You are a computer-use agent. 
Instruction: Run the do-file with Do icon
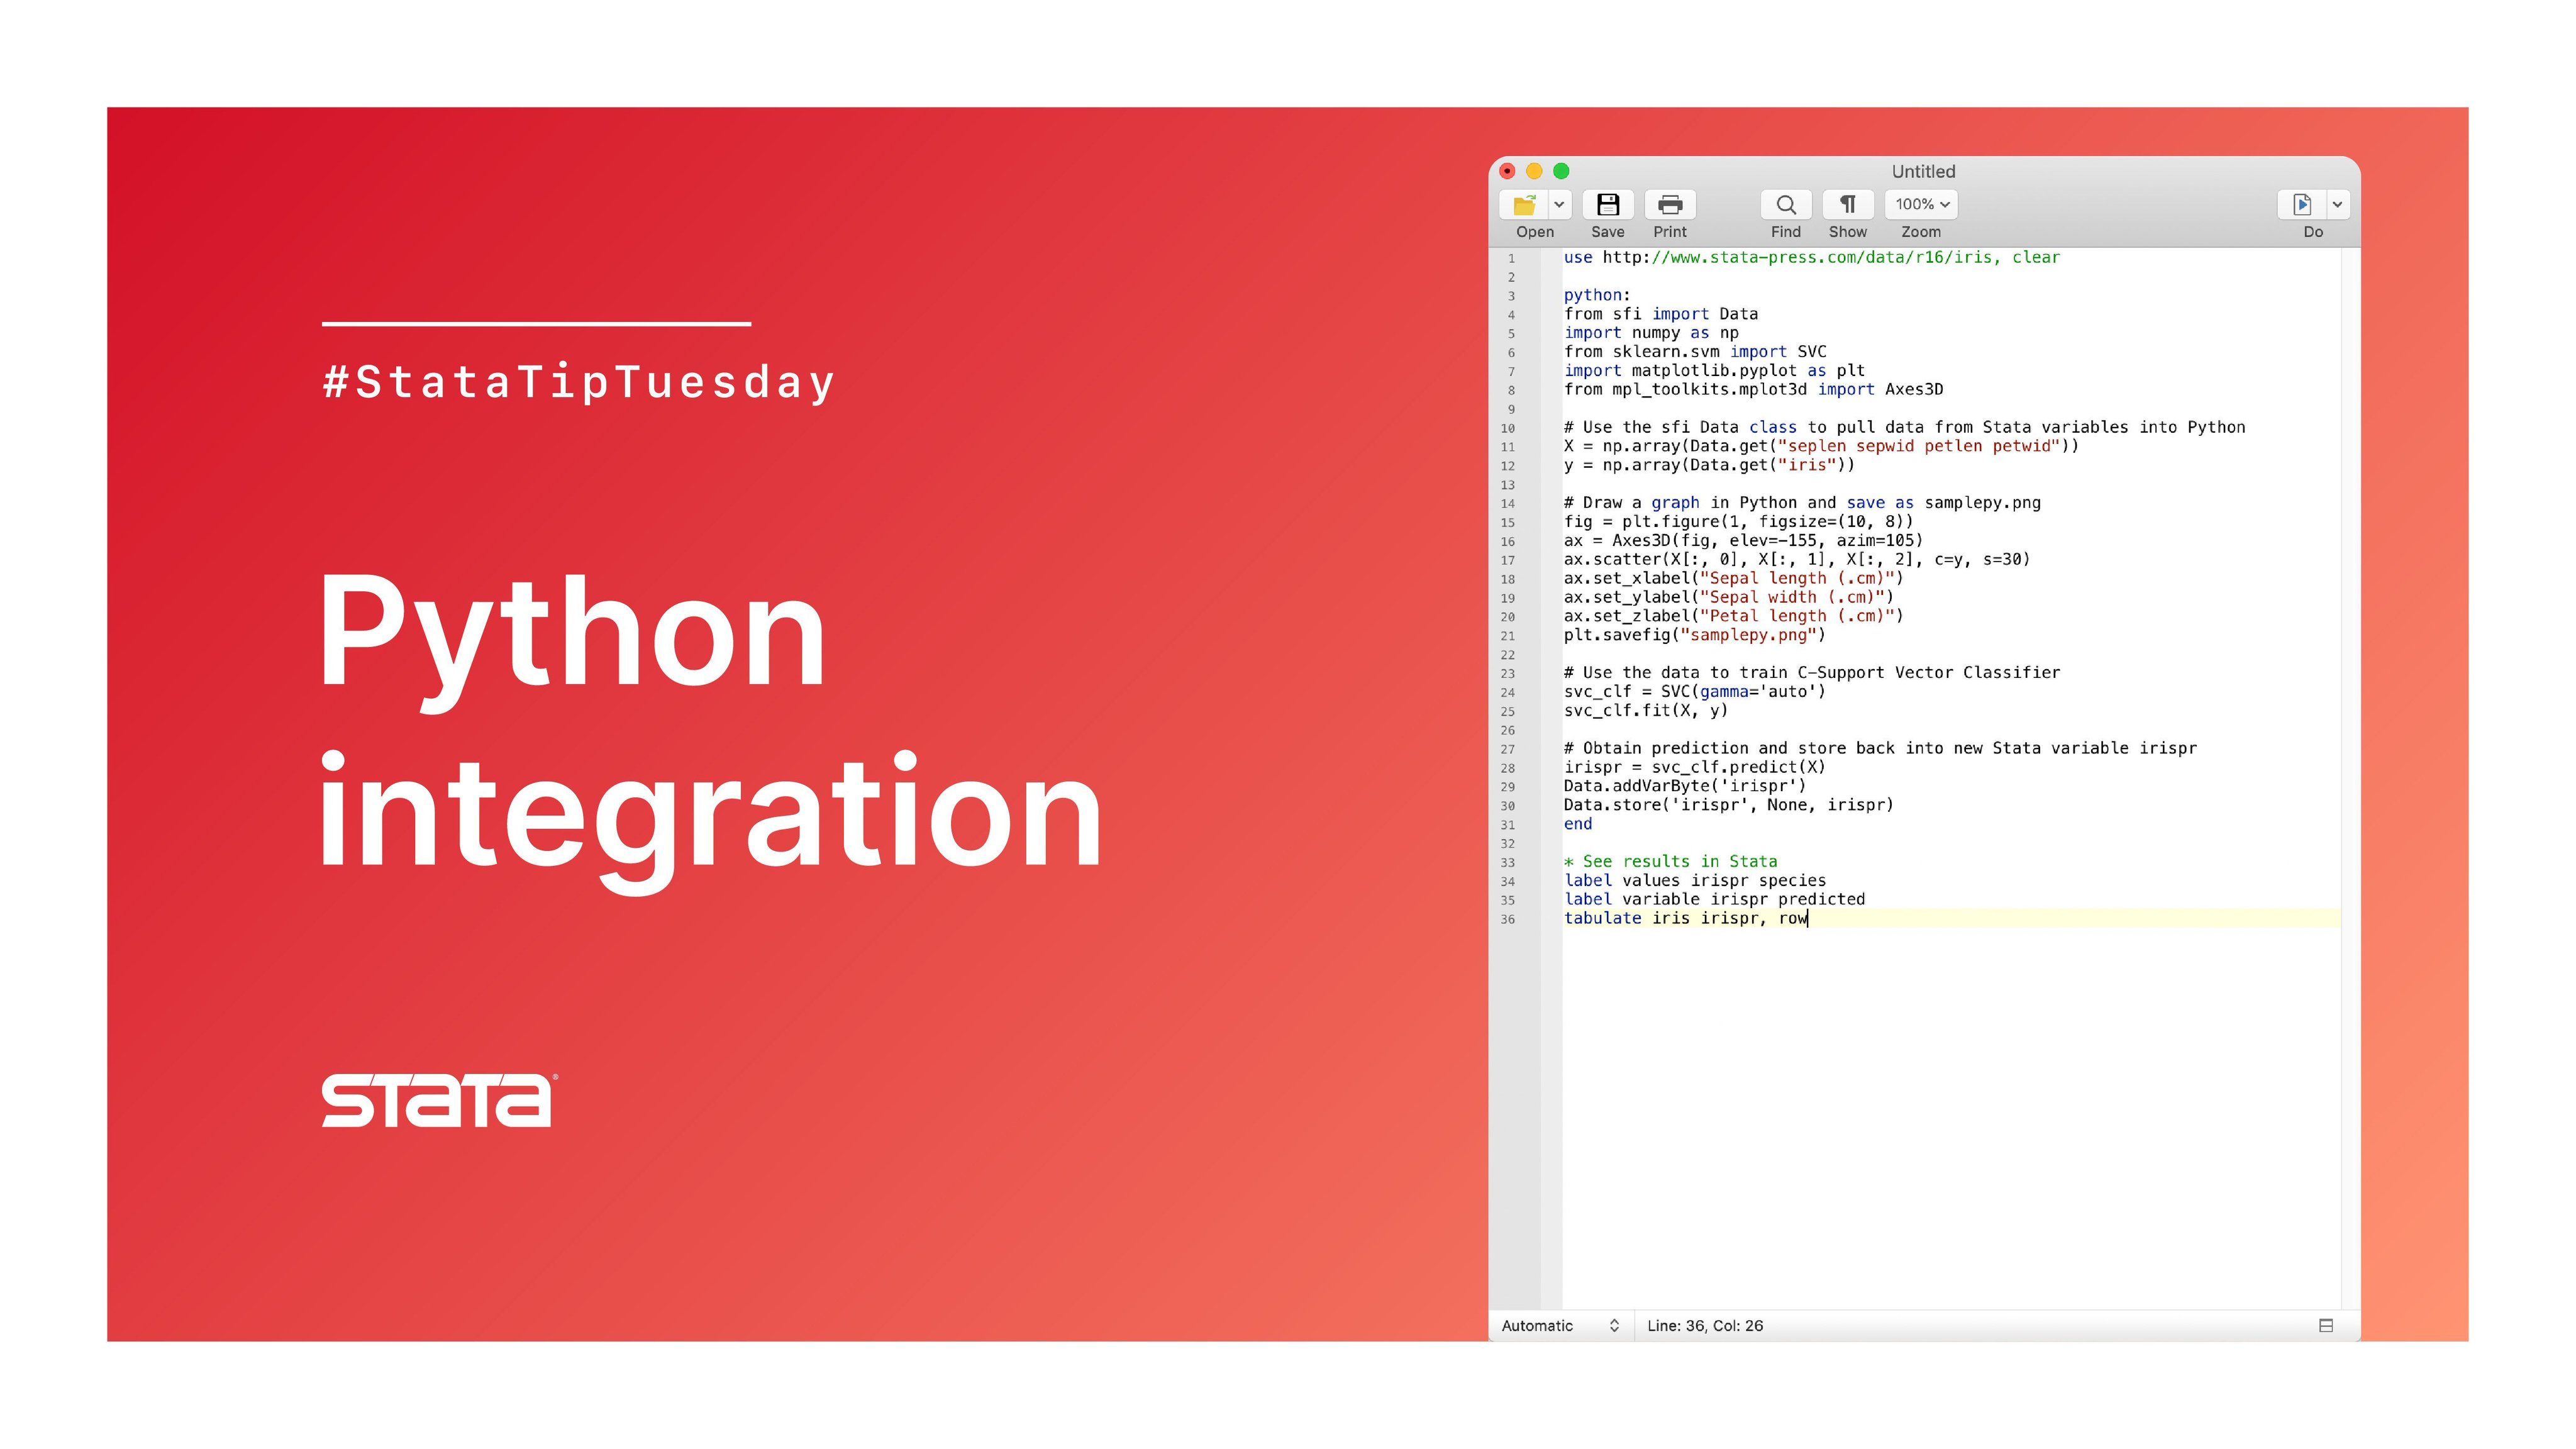[2301, 205]
